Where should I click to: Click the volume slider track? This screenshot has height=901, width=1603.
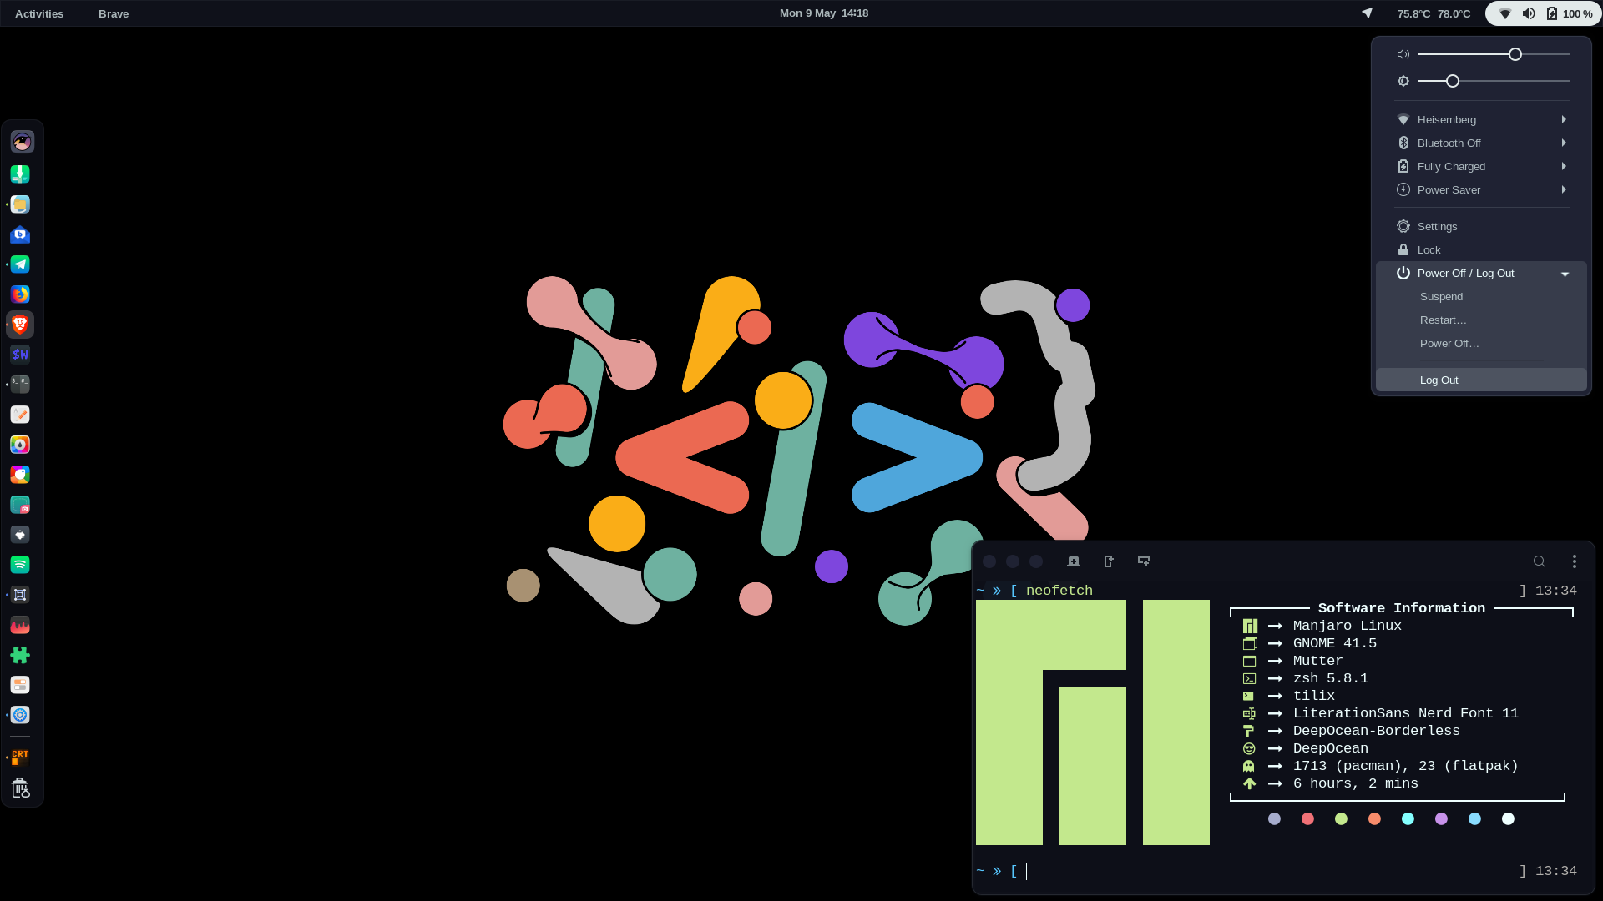pyautogui.click(x=1494, y=54)
